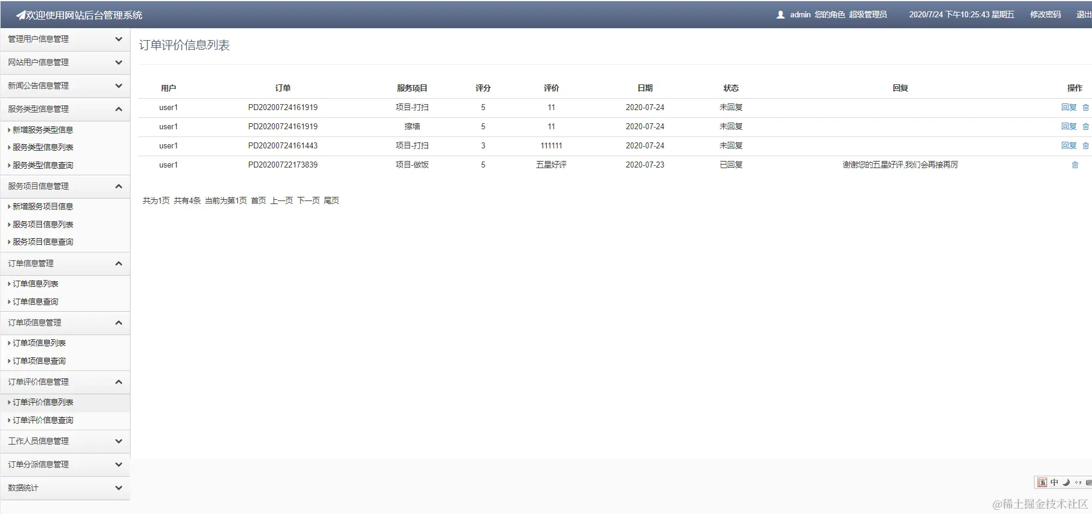Click the header date and time
The height and width of the screenshot is (514, 1092).
pyautogui.click(x=961, y=15)
